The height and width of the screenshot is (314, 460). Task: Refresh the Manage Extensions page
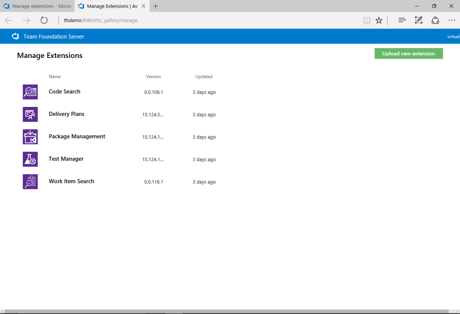click(43, 20)
